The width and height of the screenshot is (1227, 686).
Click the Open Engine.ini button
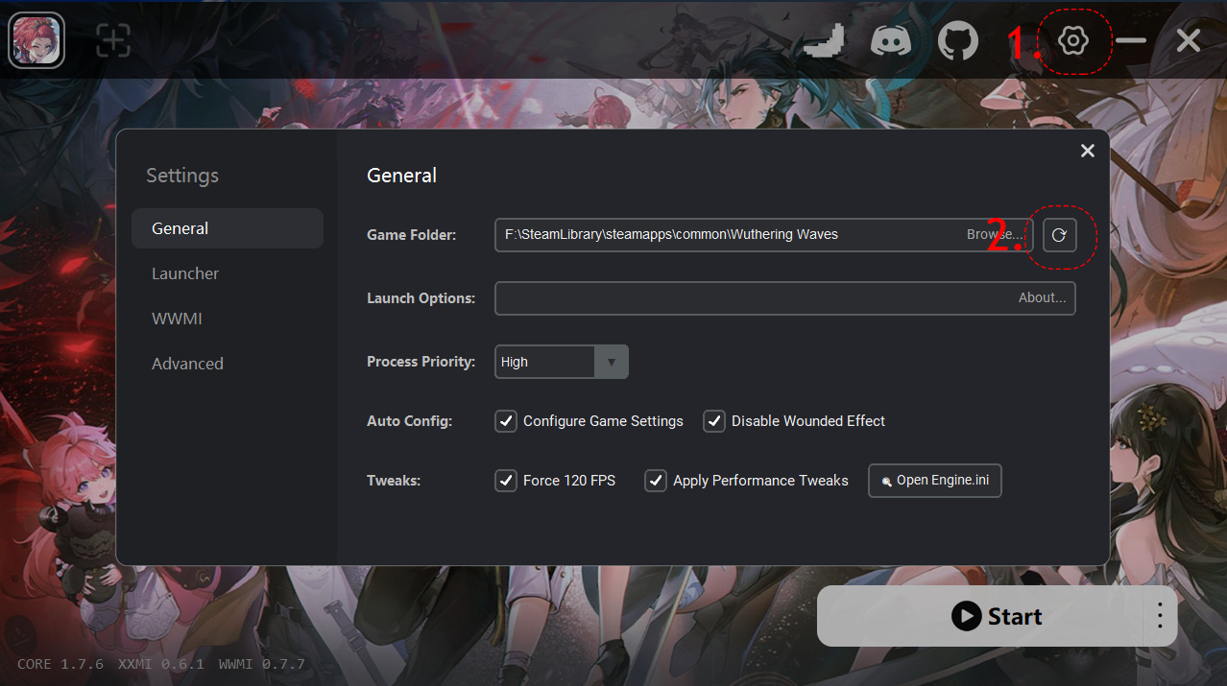935,481
